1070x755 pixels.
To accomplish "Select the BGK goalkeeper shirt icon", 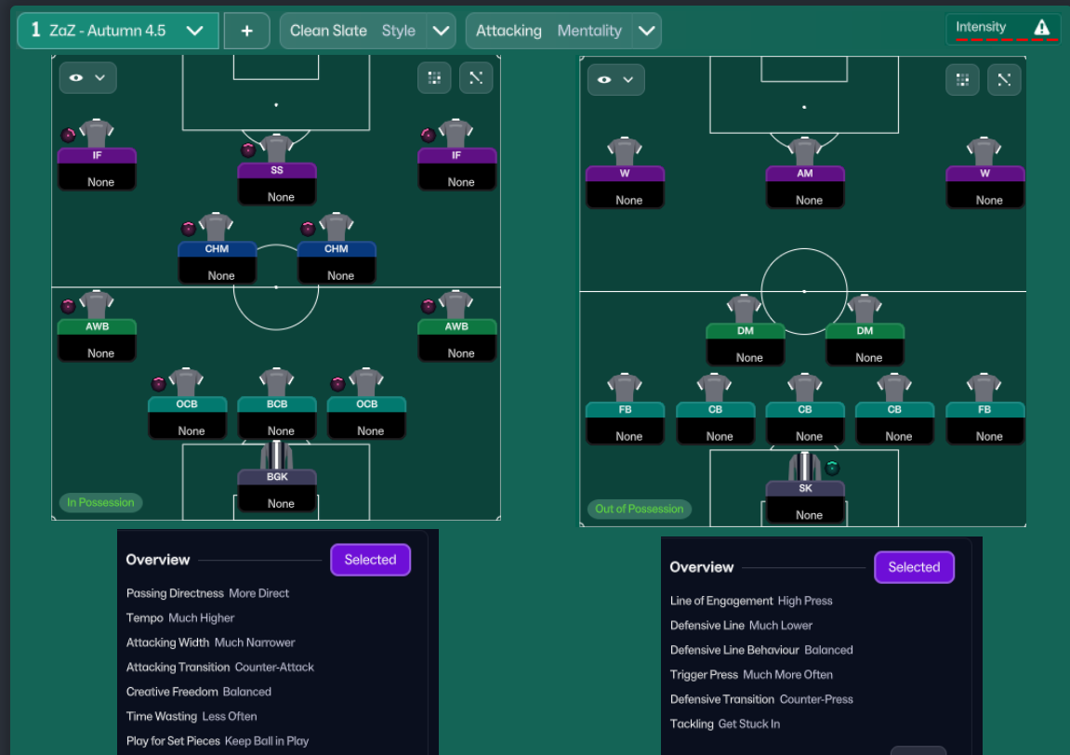I will coord(276,456).
